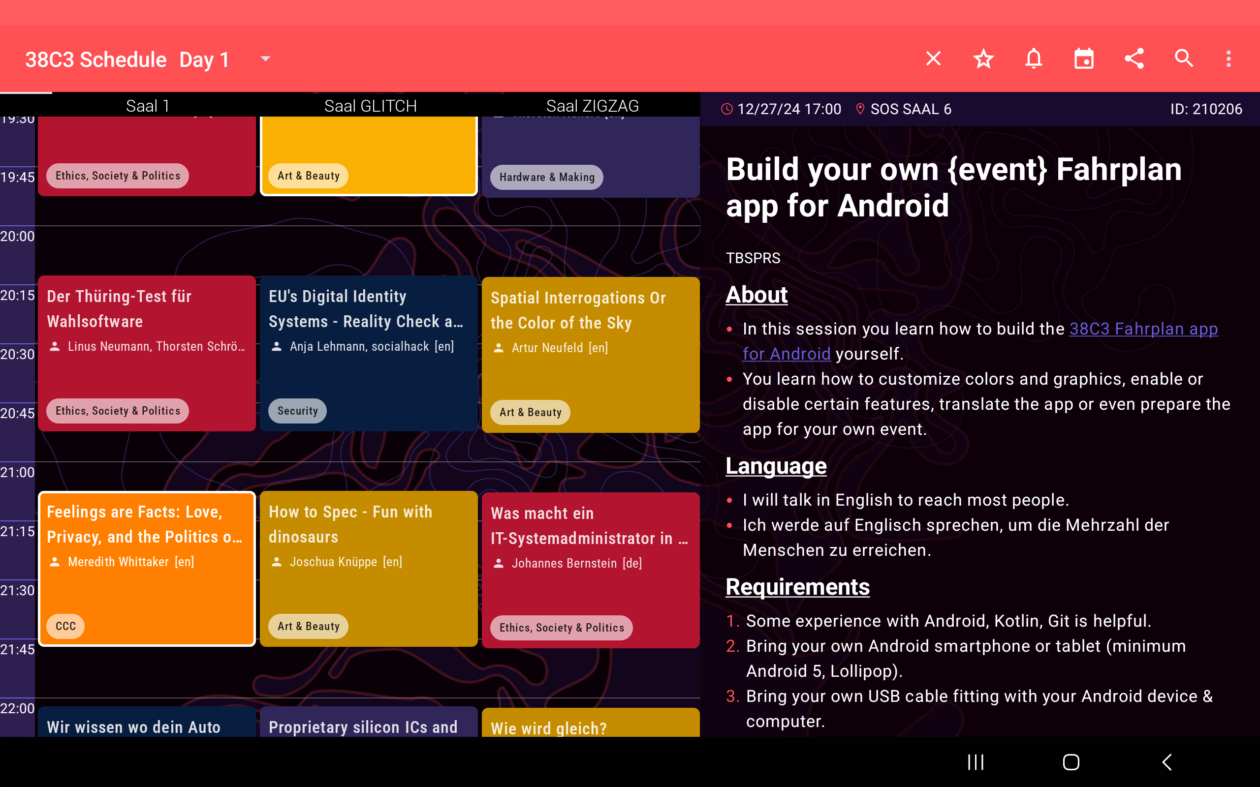This screenshot has height=787, width=1260.
Task: Click Ethics tag on IT-Systemadministrator card
Action: pos(561,628)
